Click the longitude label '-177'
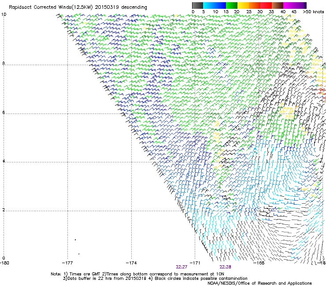 coord(67,263)
